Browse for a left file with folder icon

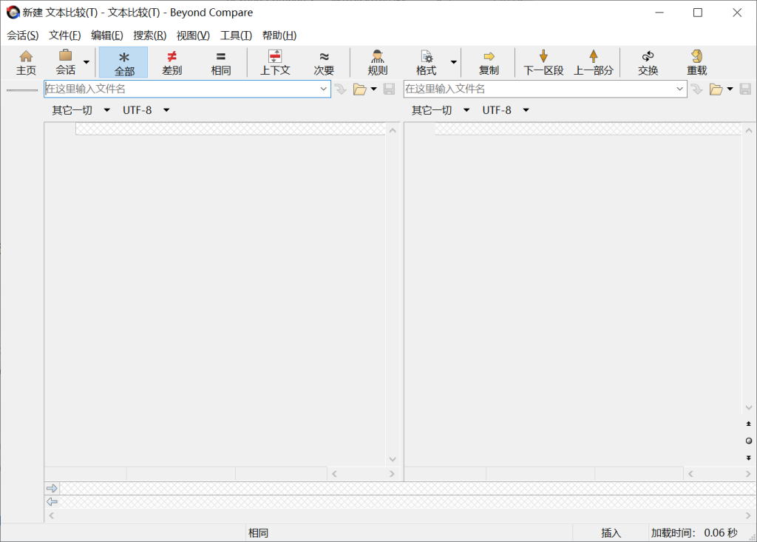click(360, 89)
